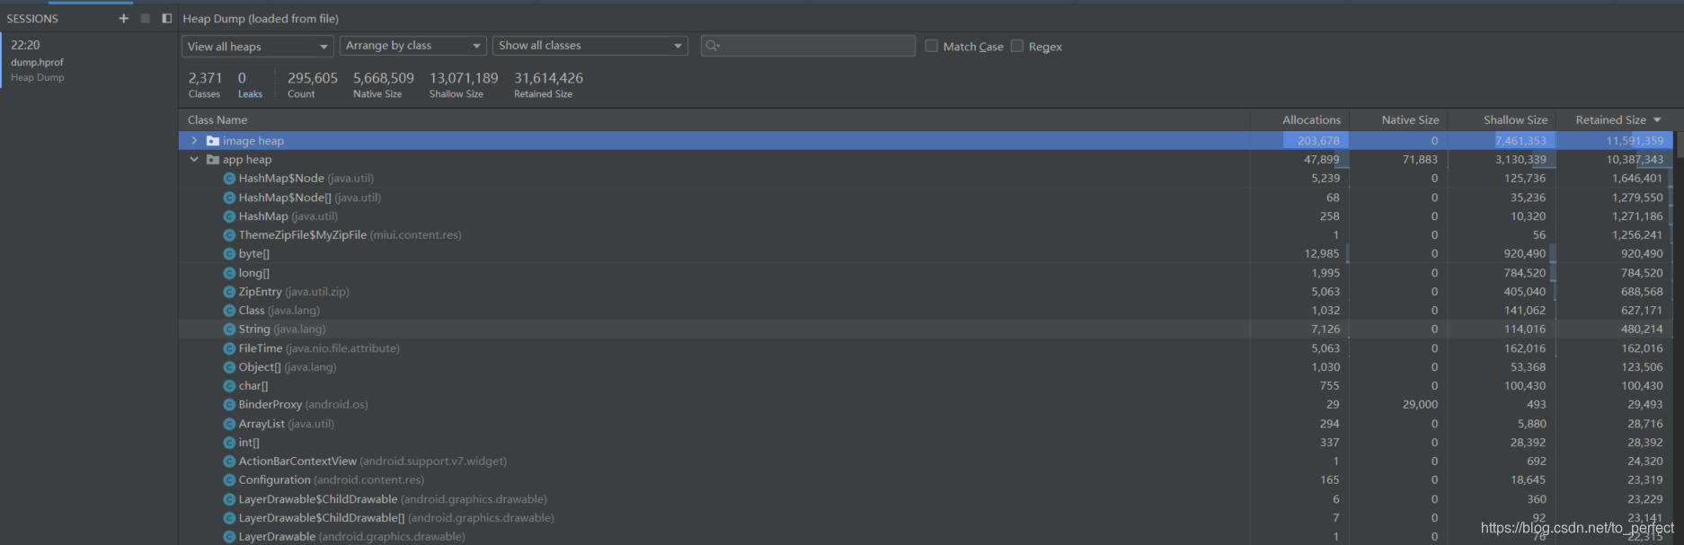The image size is (1684, 545).
Task: Enable the Match Case checkbox
Action: pyautogui.click(x=931, y=46)
